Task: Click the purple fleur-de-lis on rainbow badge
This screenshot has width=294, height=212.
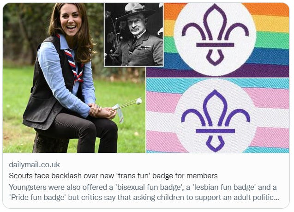Action: pyautogui.click(x=215, y=35)
